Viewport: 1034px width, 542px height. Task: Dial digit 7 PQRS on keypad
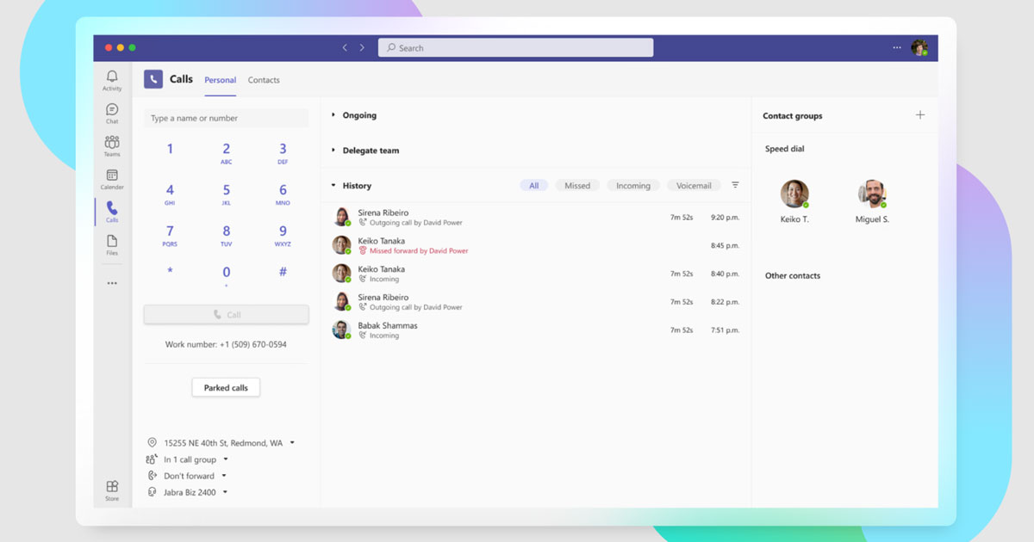pos(170,236)
